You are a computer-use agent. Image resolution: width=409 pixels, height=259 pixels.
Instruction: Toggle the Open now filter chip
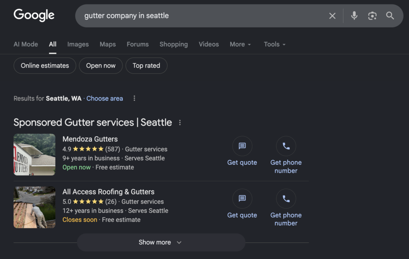point(101,66)
